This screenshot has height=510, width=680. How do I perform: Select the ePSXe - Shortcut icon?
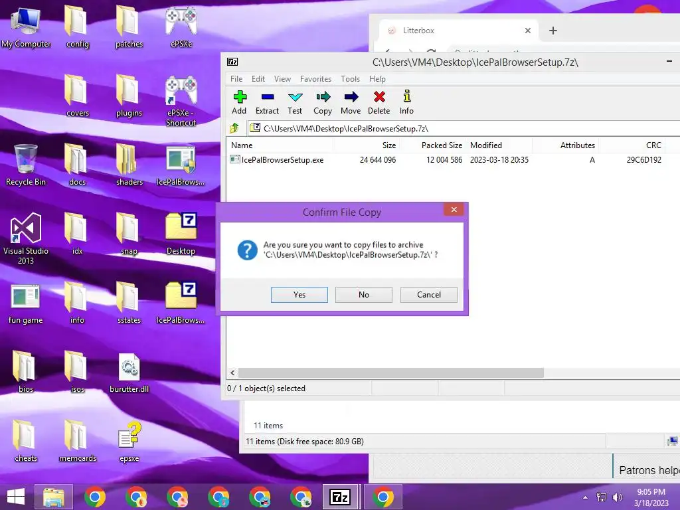[x=181, y=102]
